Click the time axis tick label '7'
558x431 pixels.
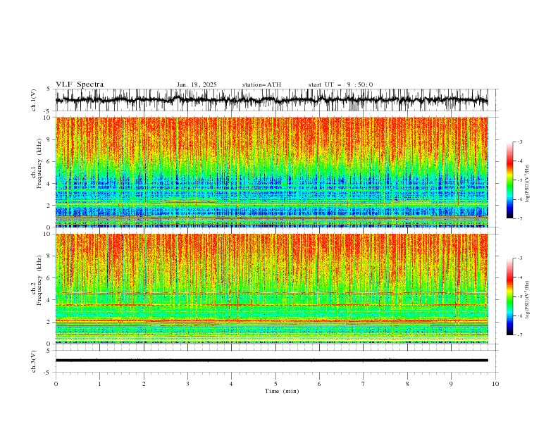364,384
